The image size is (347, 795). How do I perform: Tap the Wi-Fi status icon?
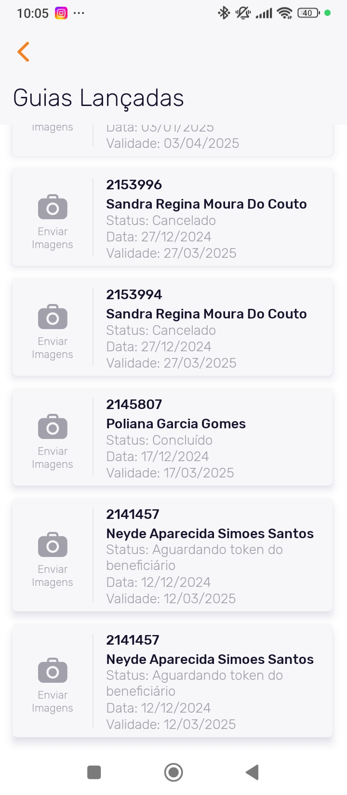click(x=285, y=13)
